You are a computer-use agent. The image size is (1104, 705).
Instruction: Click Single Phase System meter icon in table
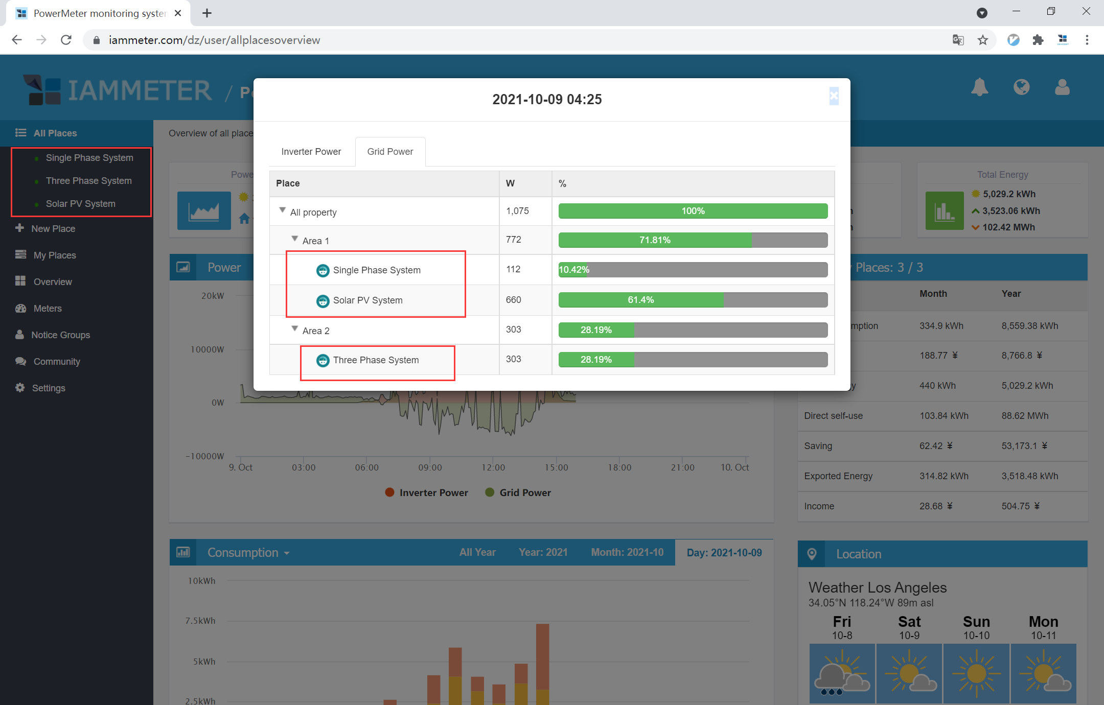tap(323, 270)
